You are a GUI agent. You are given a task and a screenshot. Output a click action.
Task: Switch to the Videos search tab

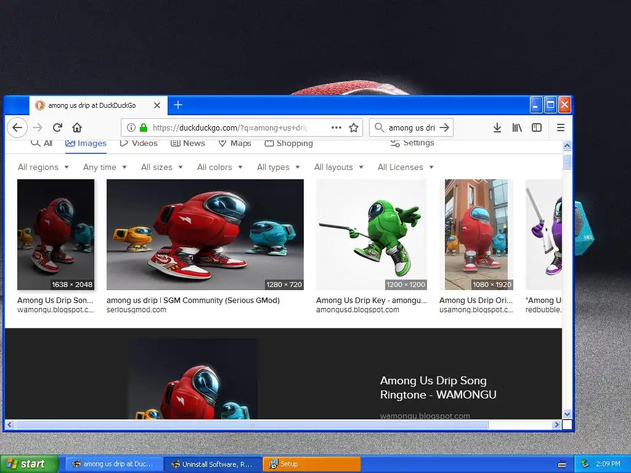coord(139,143)
